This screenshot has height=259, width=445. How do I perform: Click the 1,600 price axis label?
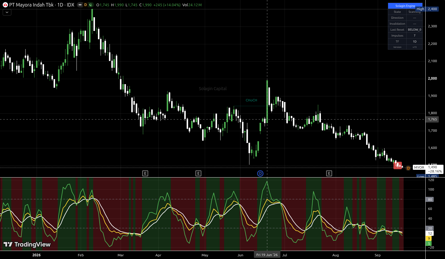pyautogui.click(x=432, y=148)
